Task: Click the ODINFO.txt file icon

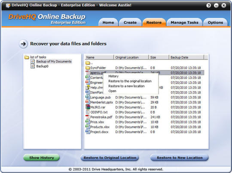Action: coord(88,112)
